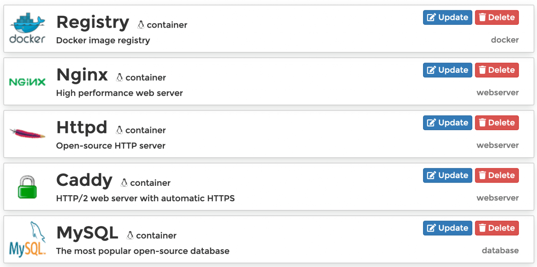Screen dimensions: 537x267
Task: Delete the Httpd entry
Action: coord(497,122)
